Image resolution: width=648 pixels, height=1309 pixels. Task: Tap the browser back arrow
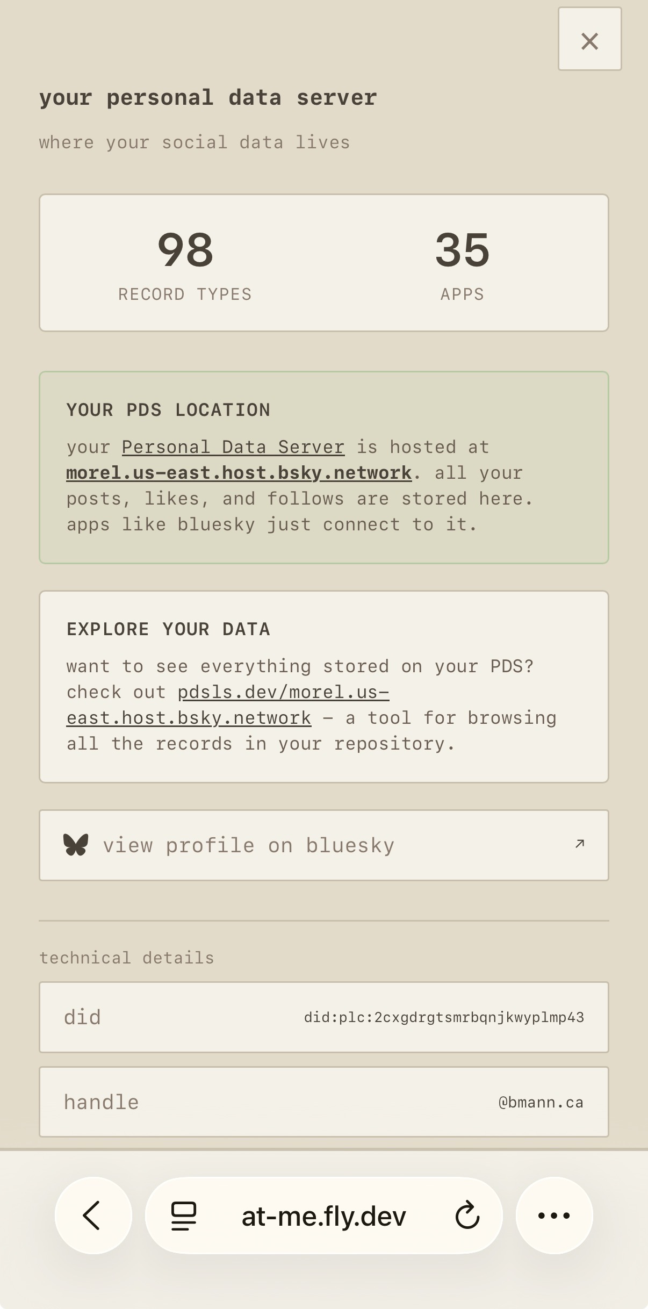click(x=93, y=1215)
